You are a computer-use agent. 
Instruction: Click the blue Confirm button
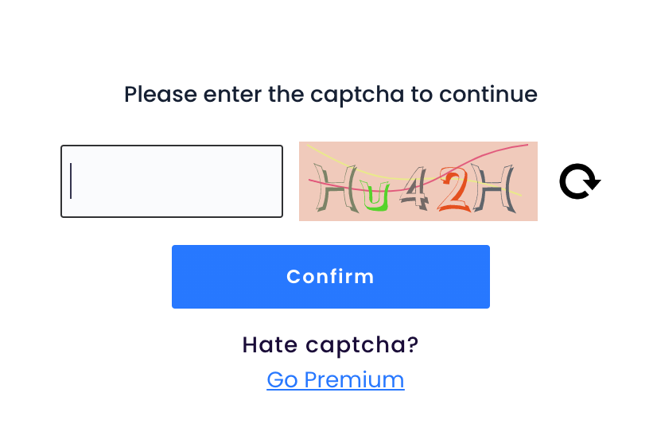point(331,277)
